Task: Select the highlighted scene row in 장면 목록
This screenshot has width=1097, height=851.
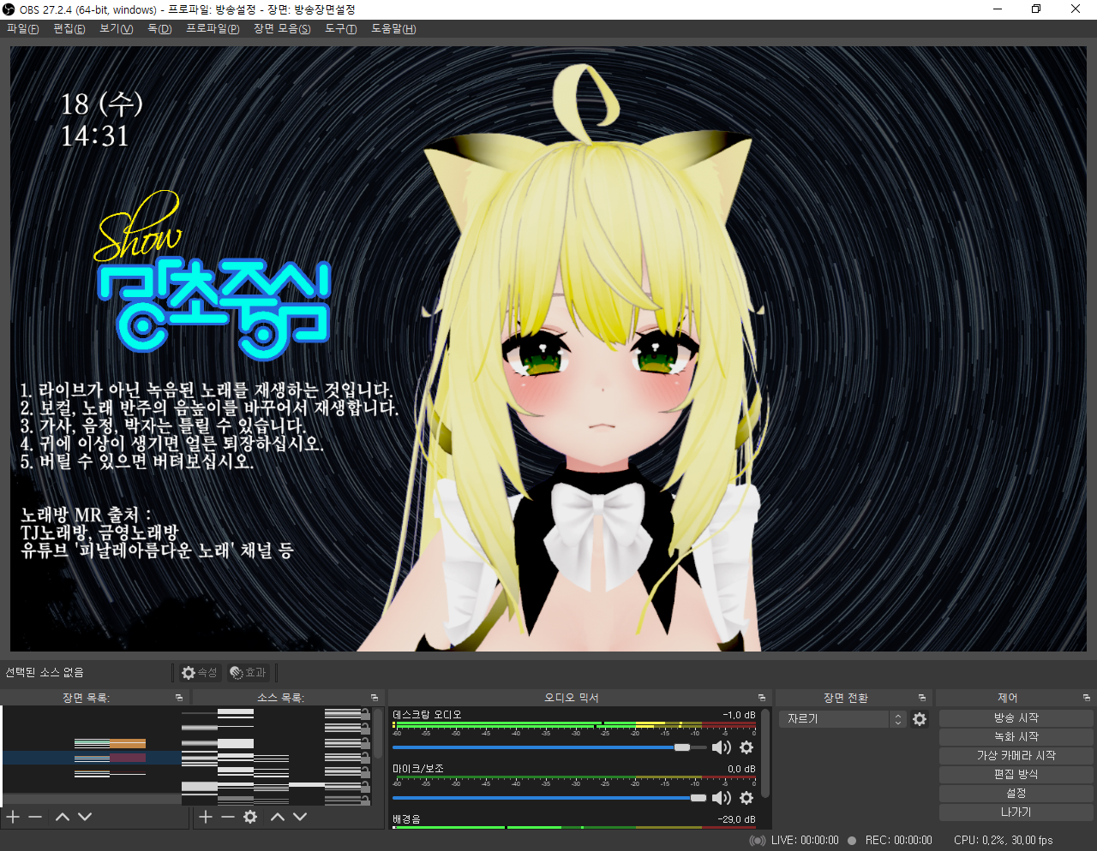Action: pos(92,758)
